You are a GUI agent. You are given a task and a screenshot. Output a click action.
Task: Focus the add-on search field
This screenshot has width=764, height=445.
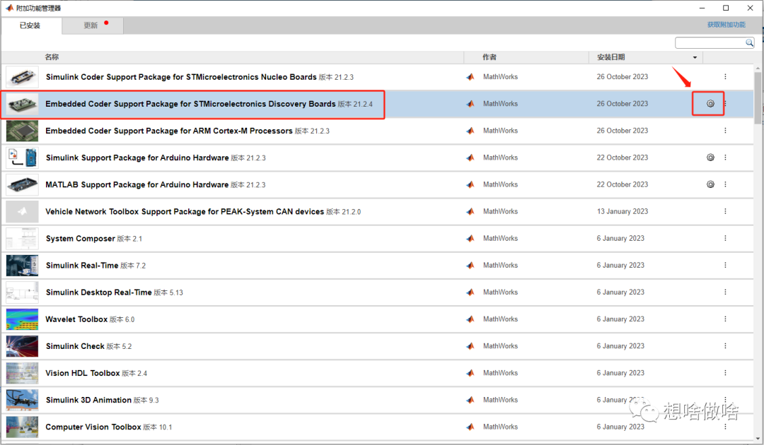[x=710, y=43]
